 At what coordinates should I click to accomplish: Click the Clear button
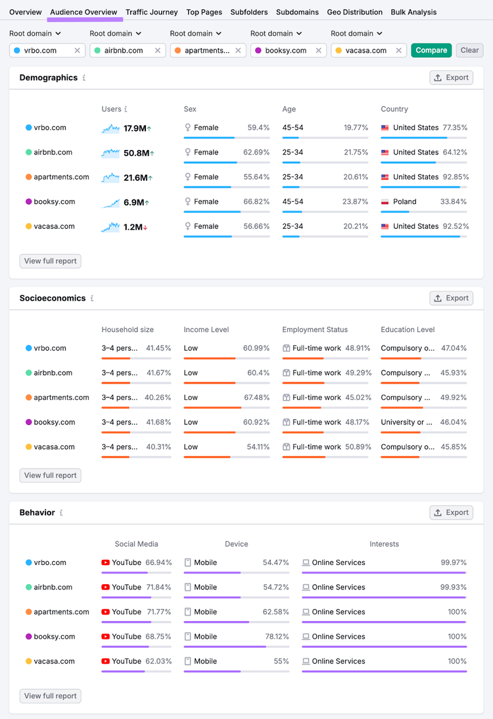point(469,51)
